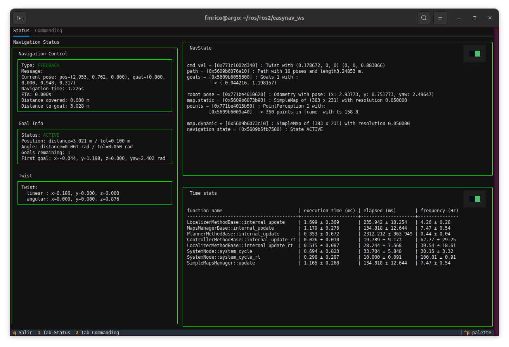Click '1 Tab Status' in the footer
This screenshot has width=509, height=347.
coord(54,333)
